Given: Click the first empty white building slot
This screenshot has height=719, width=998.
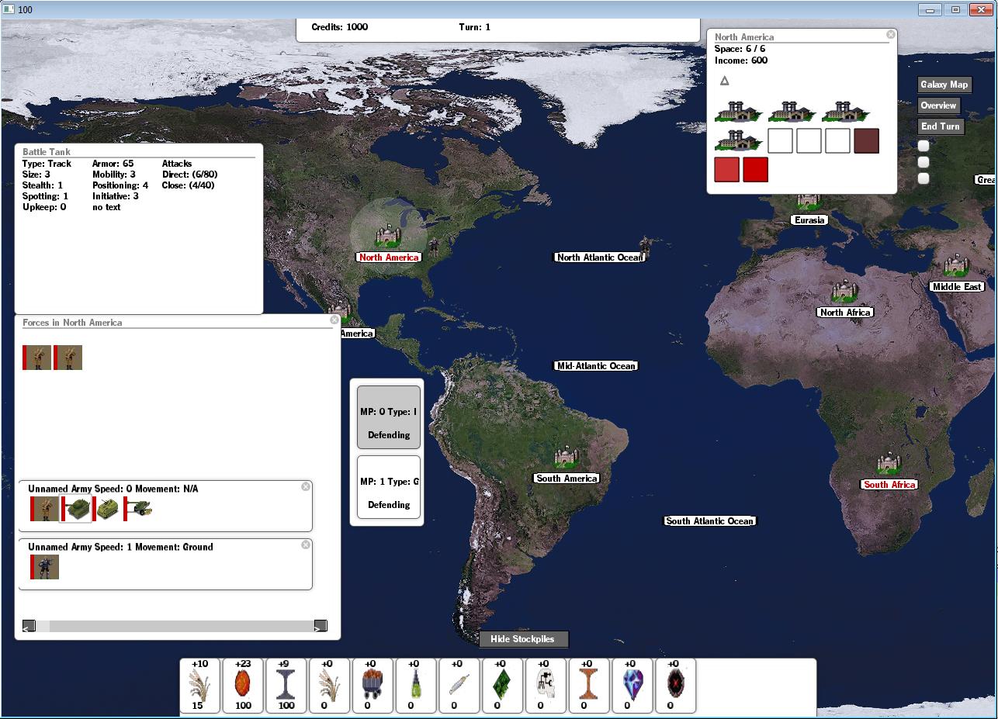Looking at the screenshot, I should pos(780,141).
